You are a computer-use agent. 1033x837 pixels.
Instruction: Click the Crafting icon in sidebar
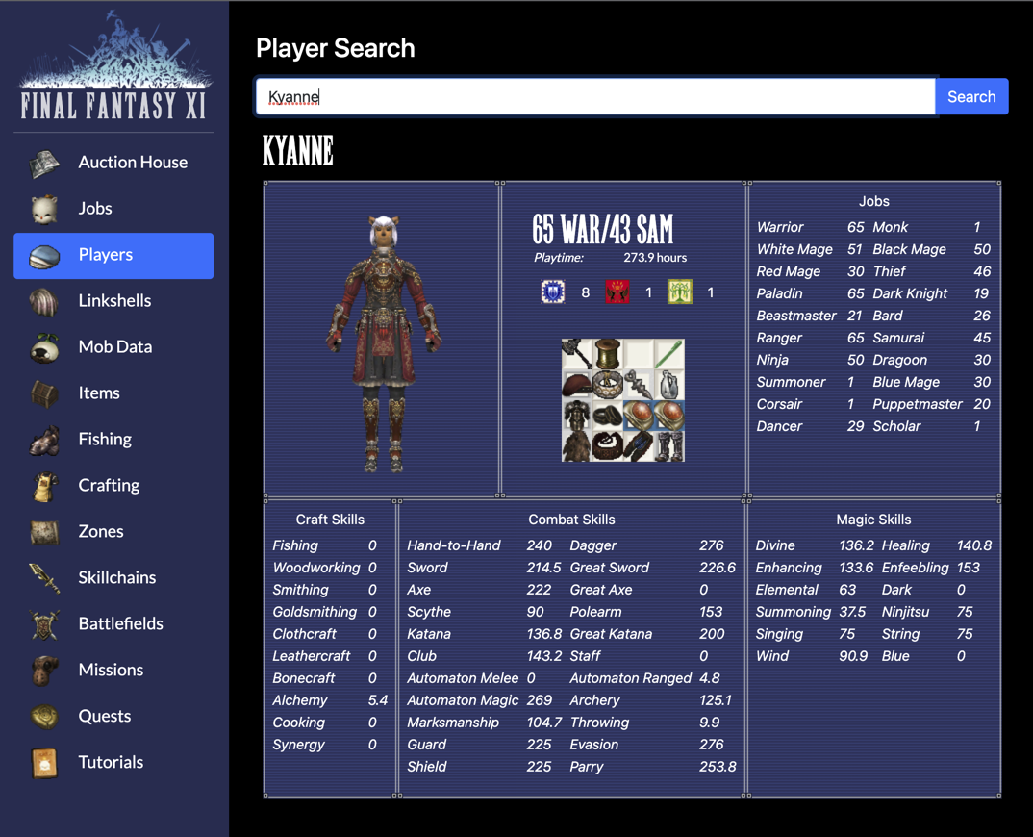click(x=44, y=486)
